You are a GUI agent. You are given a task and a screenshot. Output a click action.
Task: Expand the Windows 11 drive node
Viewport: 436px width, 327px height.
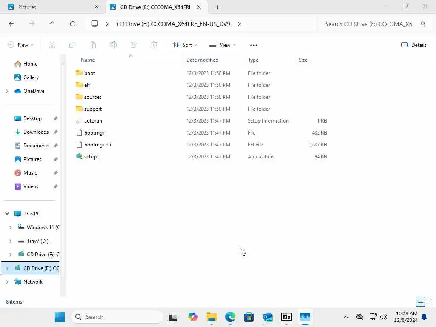[10, 227]
